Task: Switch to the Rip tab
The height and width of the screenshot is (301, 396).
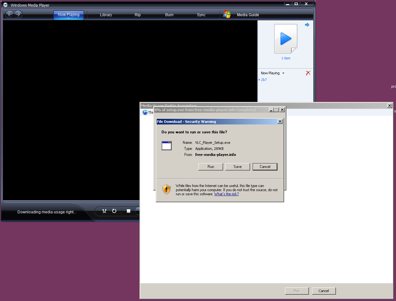Action: [x=138, y=15]
